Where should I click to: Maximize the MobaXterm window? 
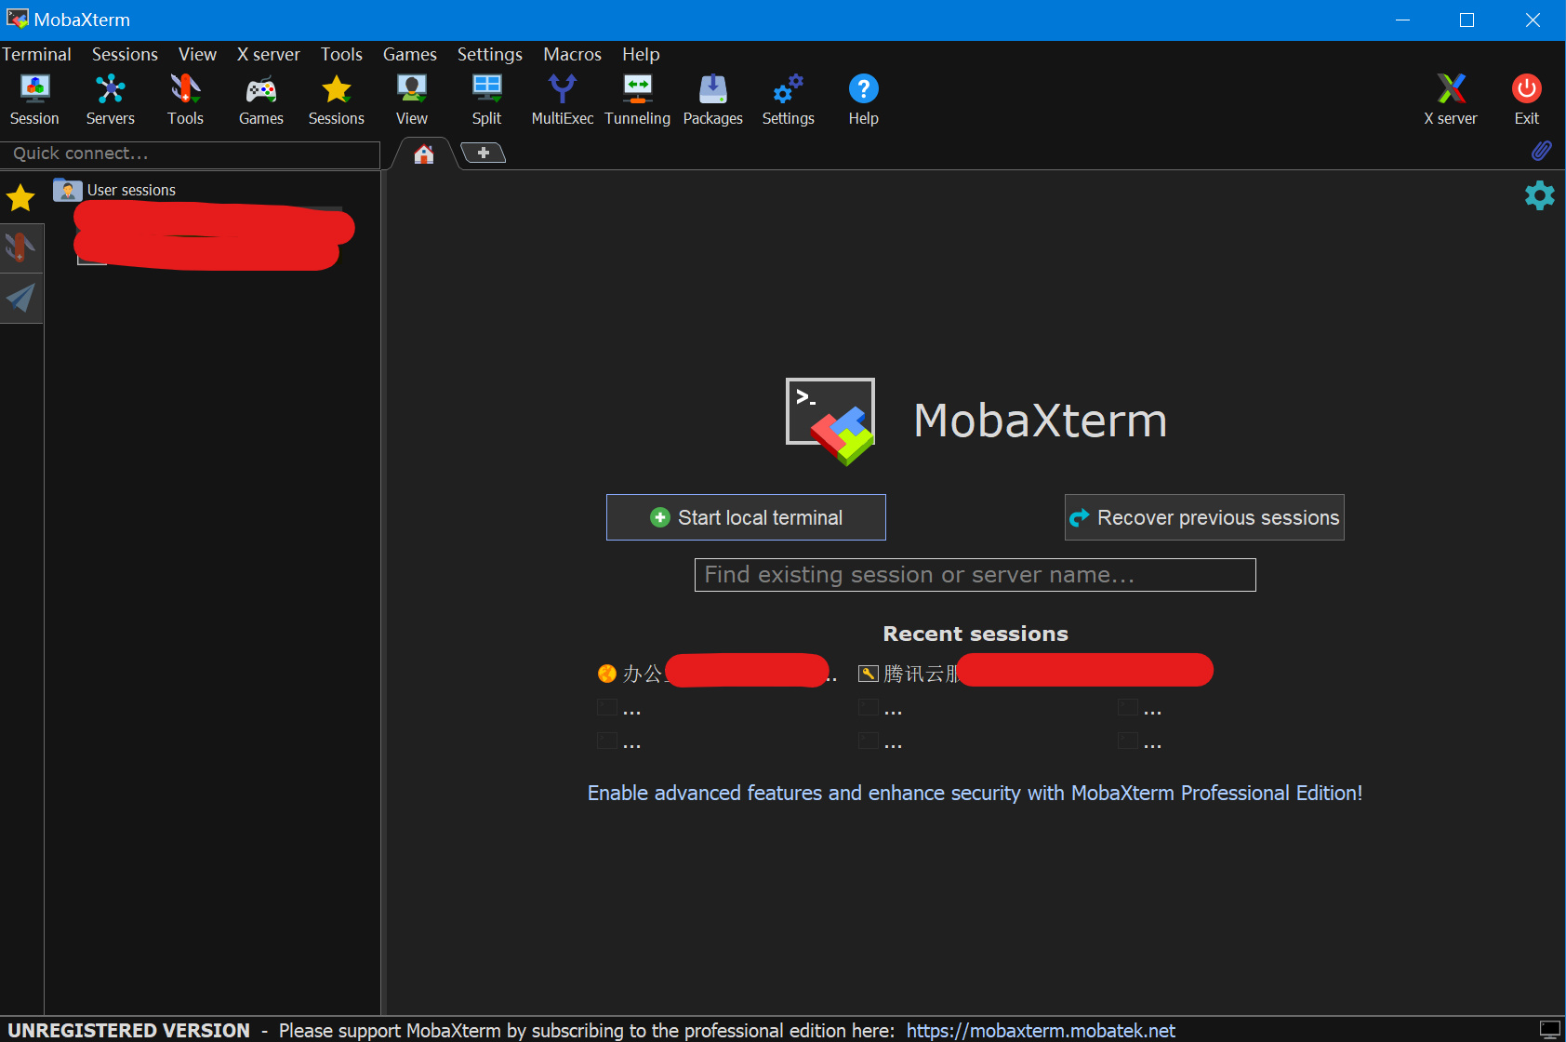[x=1466, y=20]
